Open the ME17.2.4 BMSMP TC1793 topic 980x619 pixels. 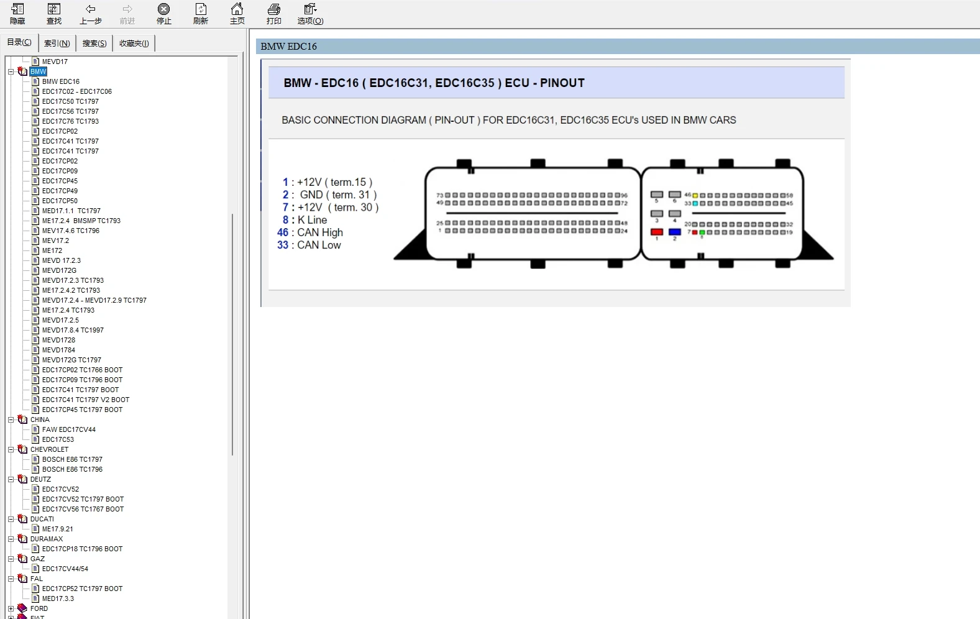pyautogui.click(x=81, y=221)
